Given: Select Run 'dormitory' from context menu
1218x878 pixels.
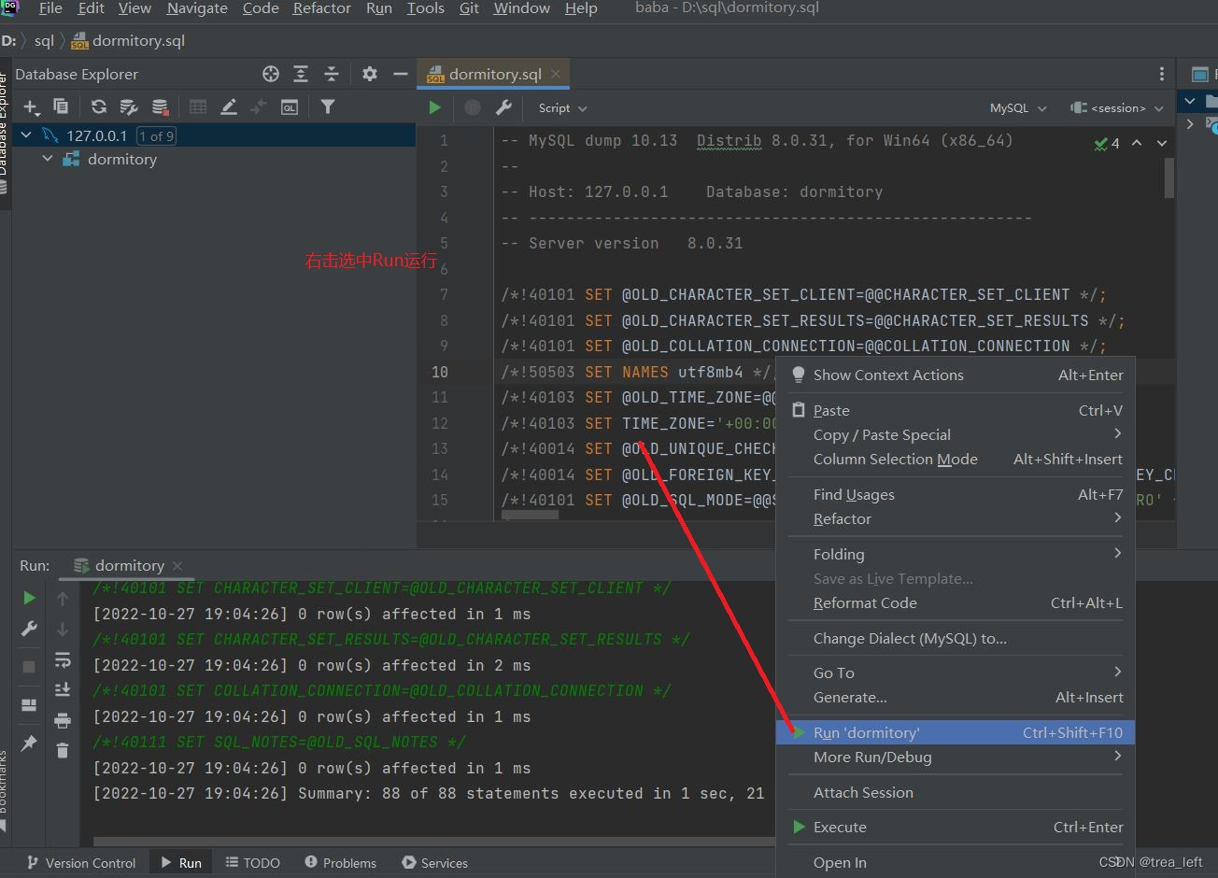Looking at the screenshot, I should coord(956,732).
